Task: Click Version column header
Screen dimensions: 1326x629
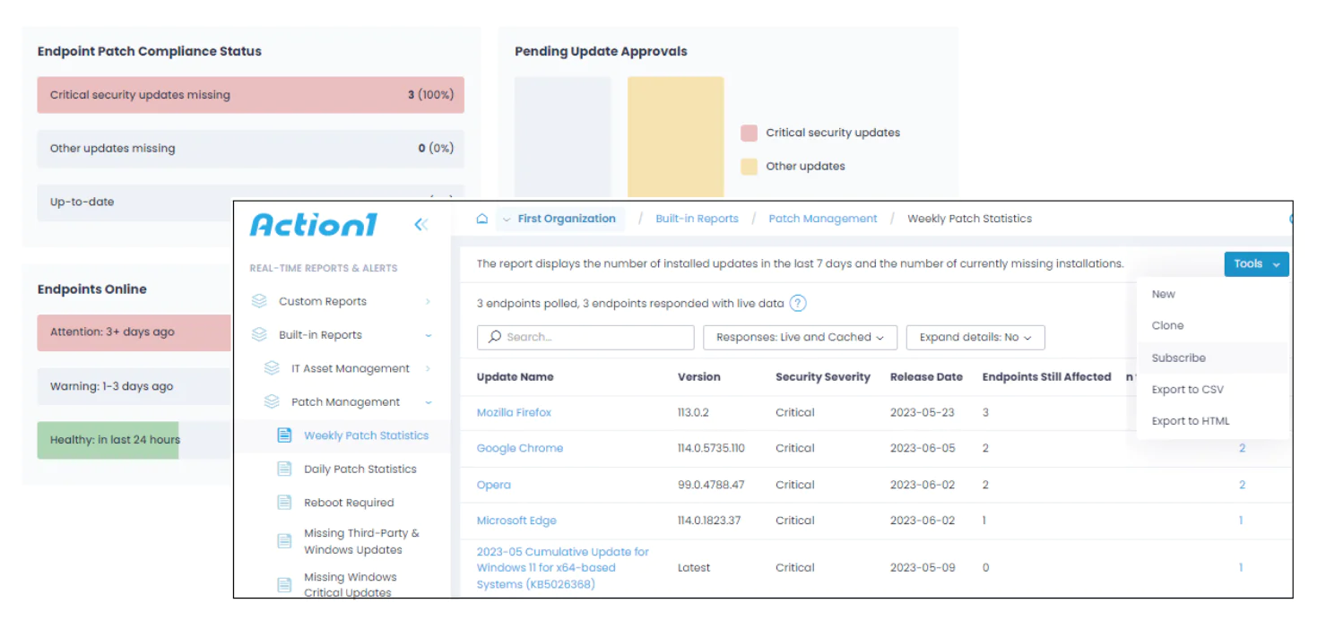Action: click(698, 377)
